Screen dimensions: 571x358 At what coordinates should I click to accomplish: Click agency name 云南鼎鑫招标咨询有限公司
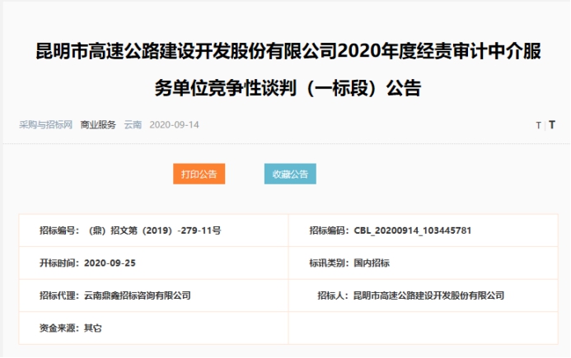click(138, 295)
